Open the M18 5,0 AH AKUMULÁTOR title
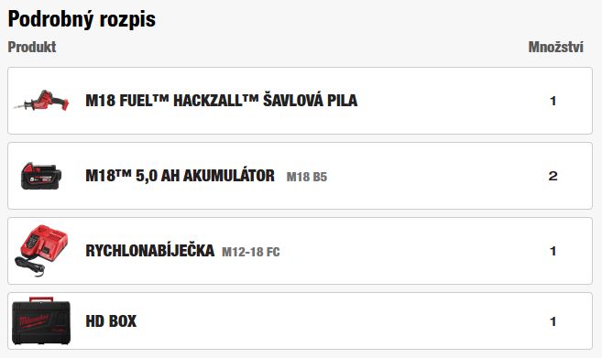The height and width of the screenshot is (358, 602). pos(180,176)
